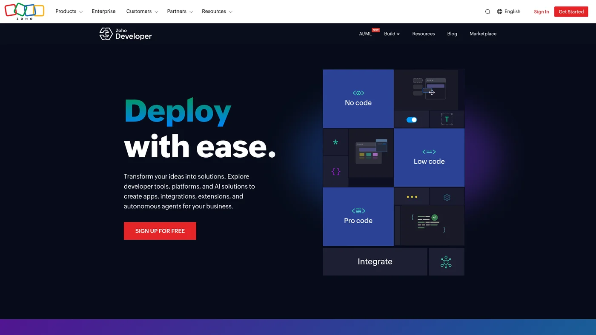Open the Marketplace menu item
This screenshot has height=335, width=596.
[483, 34]
